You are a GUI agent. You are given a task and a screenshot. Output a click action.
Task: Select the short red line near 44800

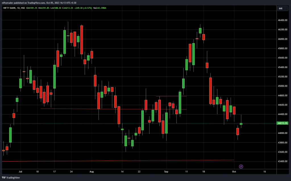click(171, 96)
